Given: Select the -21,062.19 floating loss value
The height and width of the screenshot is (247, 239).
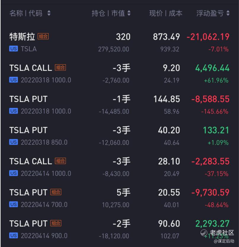Looking at the screenshot, I should [x=208, y=37].
